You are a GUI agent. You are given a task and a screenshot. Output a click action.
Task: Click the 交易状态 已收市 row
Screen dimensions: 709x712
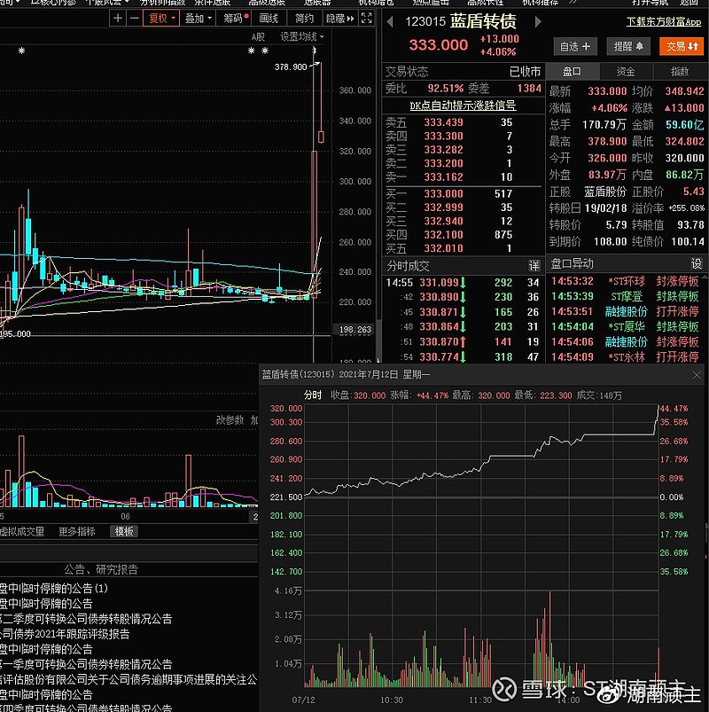(463, 71)
